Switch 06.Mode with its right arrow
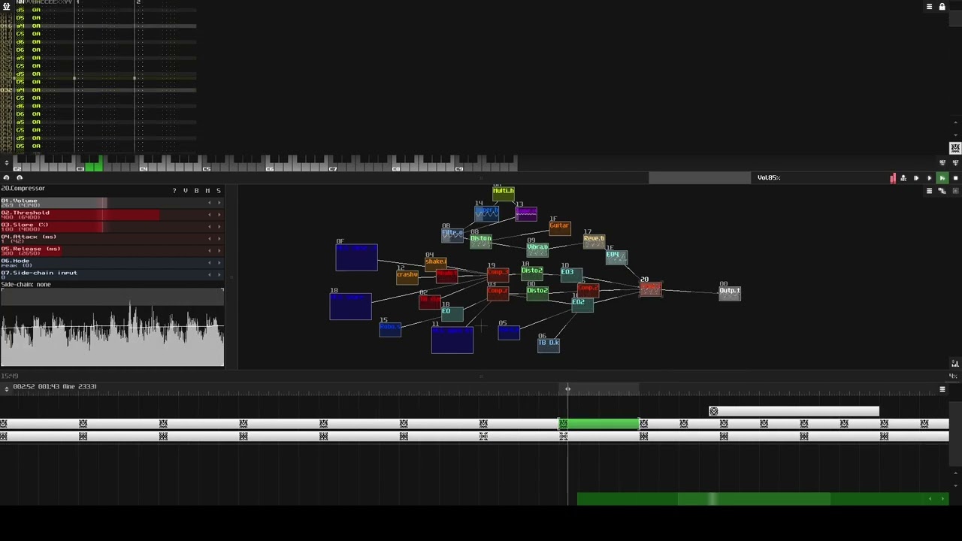This screenshot has height=541, width=962. click(x=219, y=263)
